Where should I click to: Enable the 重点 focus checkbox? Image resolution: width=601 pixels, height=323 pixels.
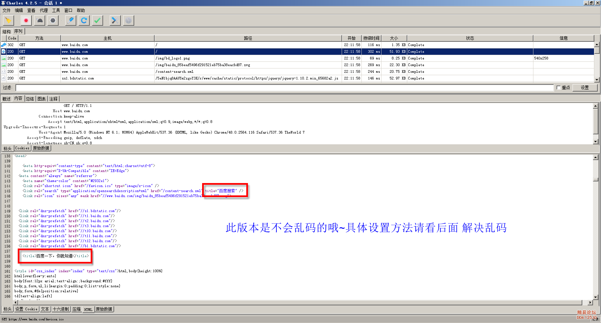point(559,88)
